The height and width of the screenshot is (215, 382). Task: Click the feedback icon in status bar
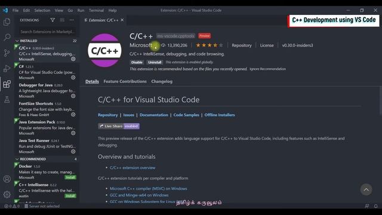point(367,206)
